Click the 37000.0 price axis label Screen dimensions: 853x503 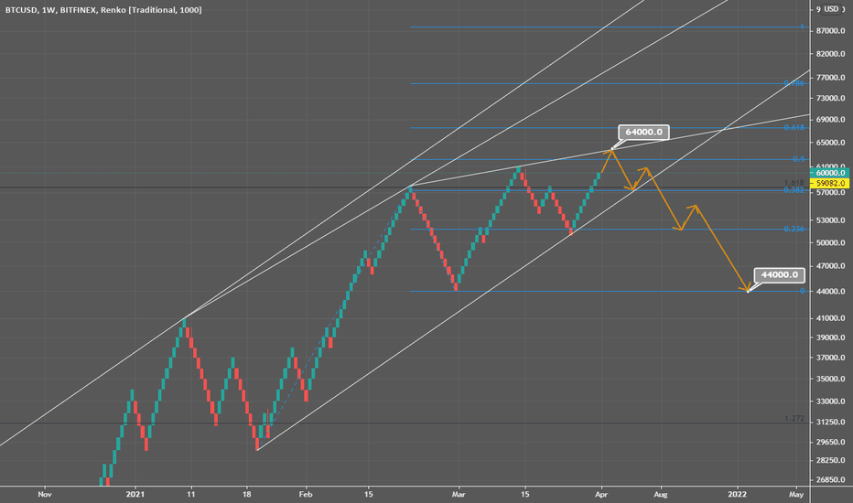[x=831, y=358]
